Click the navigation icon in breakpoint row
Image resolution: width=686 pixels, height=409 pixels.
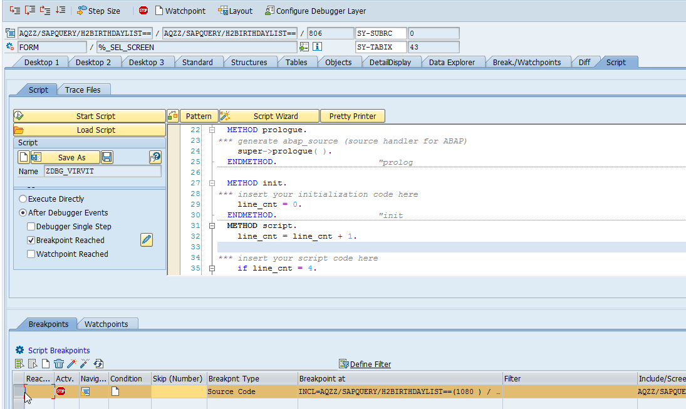point(85,391)
